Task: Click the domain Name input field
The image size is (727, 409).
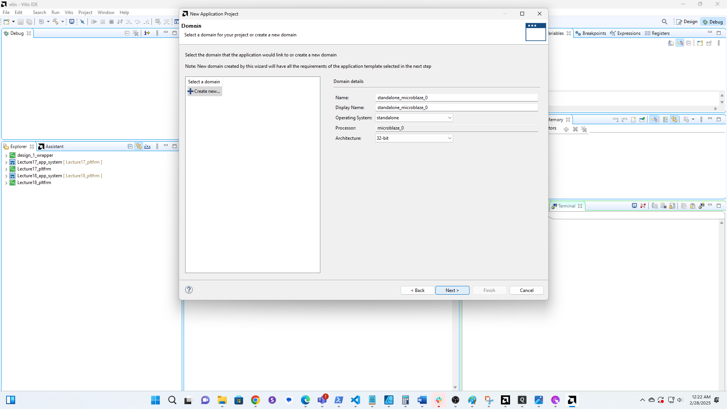Action: [456, 98]
